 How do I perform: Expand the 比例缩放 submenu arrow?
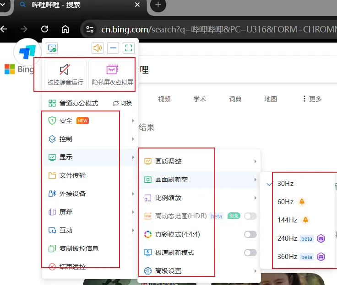click(x=255, y=198)
